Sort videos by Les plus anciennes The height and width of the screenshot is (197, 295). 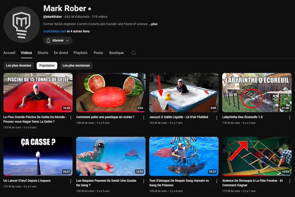pyautogui.click(x=76, y=66)
